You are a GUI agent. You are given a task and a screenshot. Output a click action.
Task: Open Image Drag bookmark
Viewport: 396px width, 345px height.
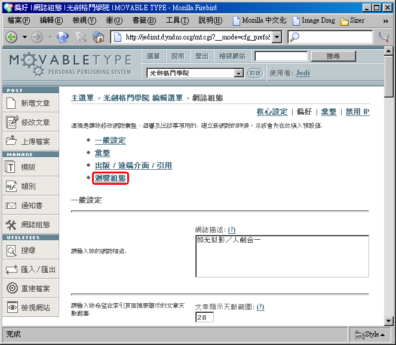314,20
